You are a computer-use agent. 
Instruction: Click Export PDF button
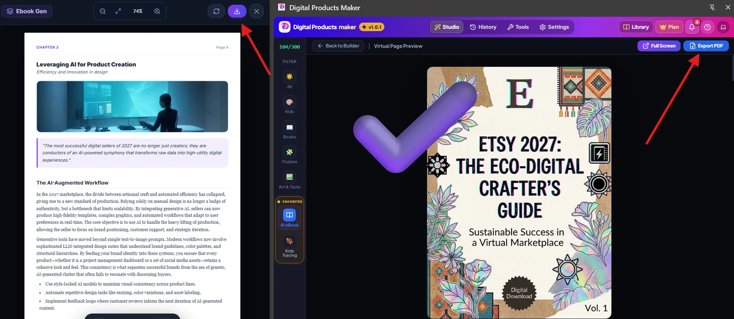706,46
